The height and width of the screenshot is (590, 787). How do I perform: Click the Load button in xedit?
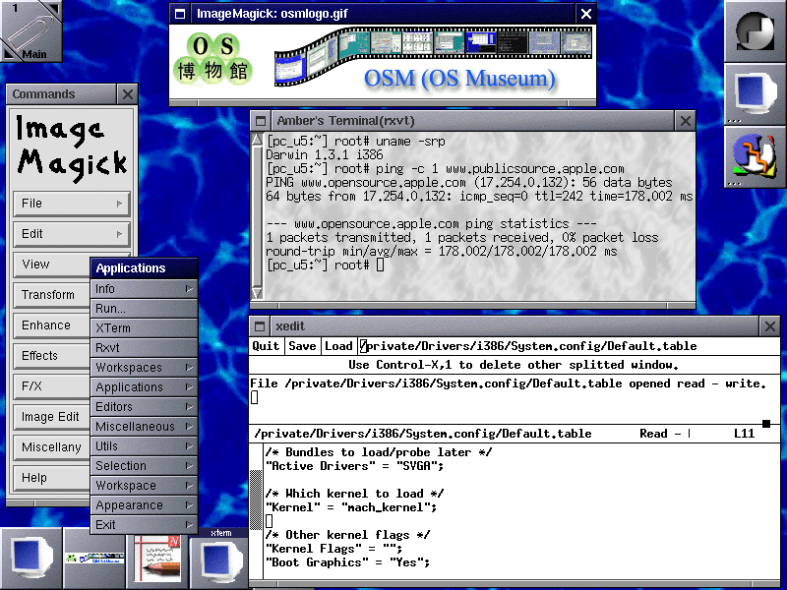pyautogui.click(x=338, y=346)
